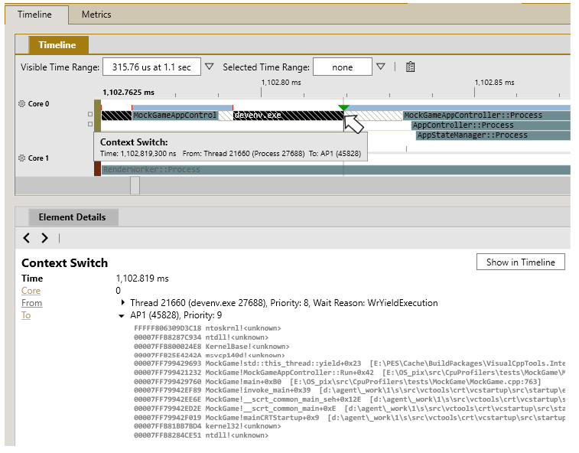Click the dark red Core 1 color bar
This screenshot has width=579, height=453.
coord(97,169)
